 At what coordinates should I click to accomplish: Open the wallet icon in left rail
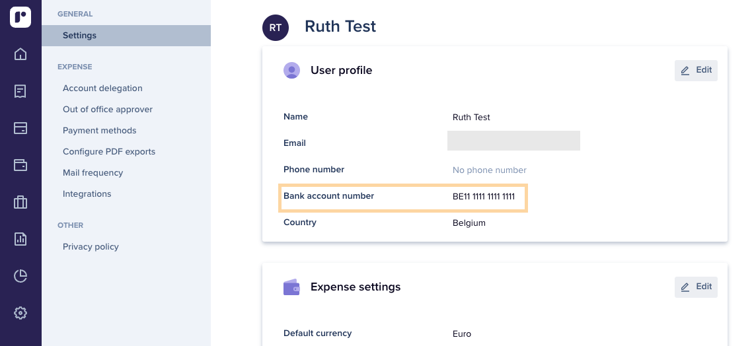pyautogui.click(x=20, y=165)
